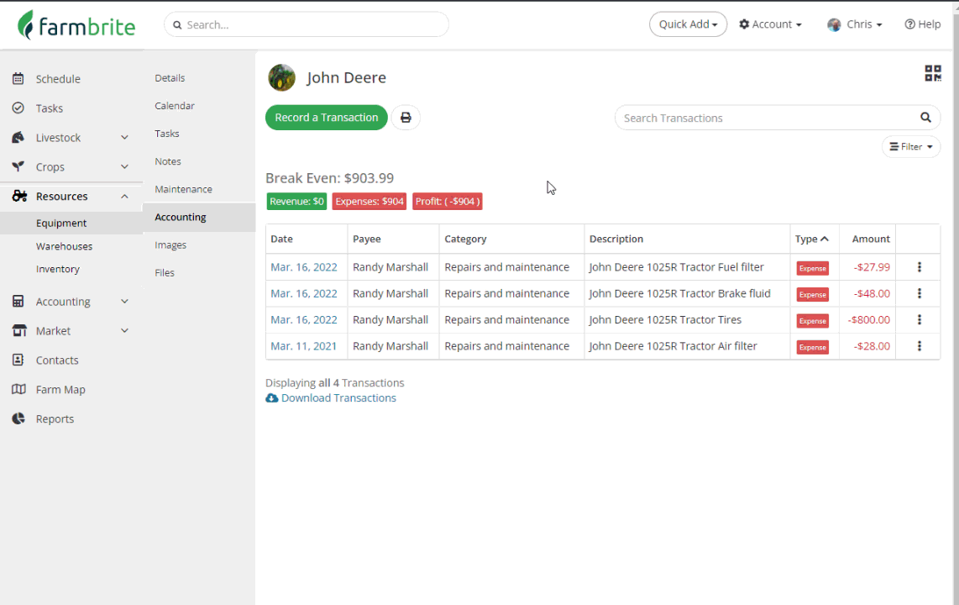The height and width of the screenshot is (605, 959).
Task: Open the Filter dropdown
Action: point(910,147)
